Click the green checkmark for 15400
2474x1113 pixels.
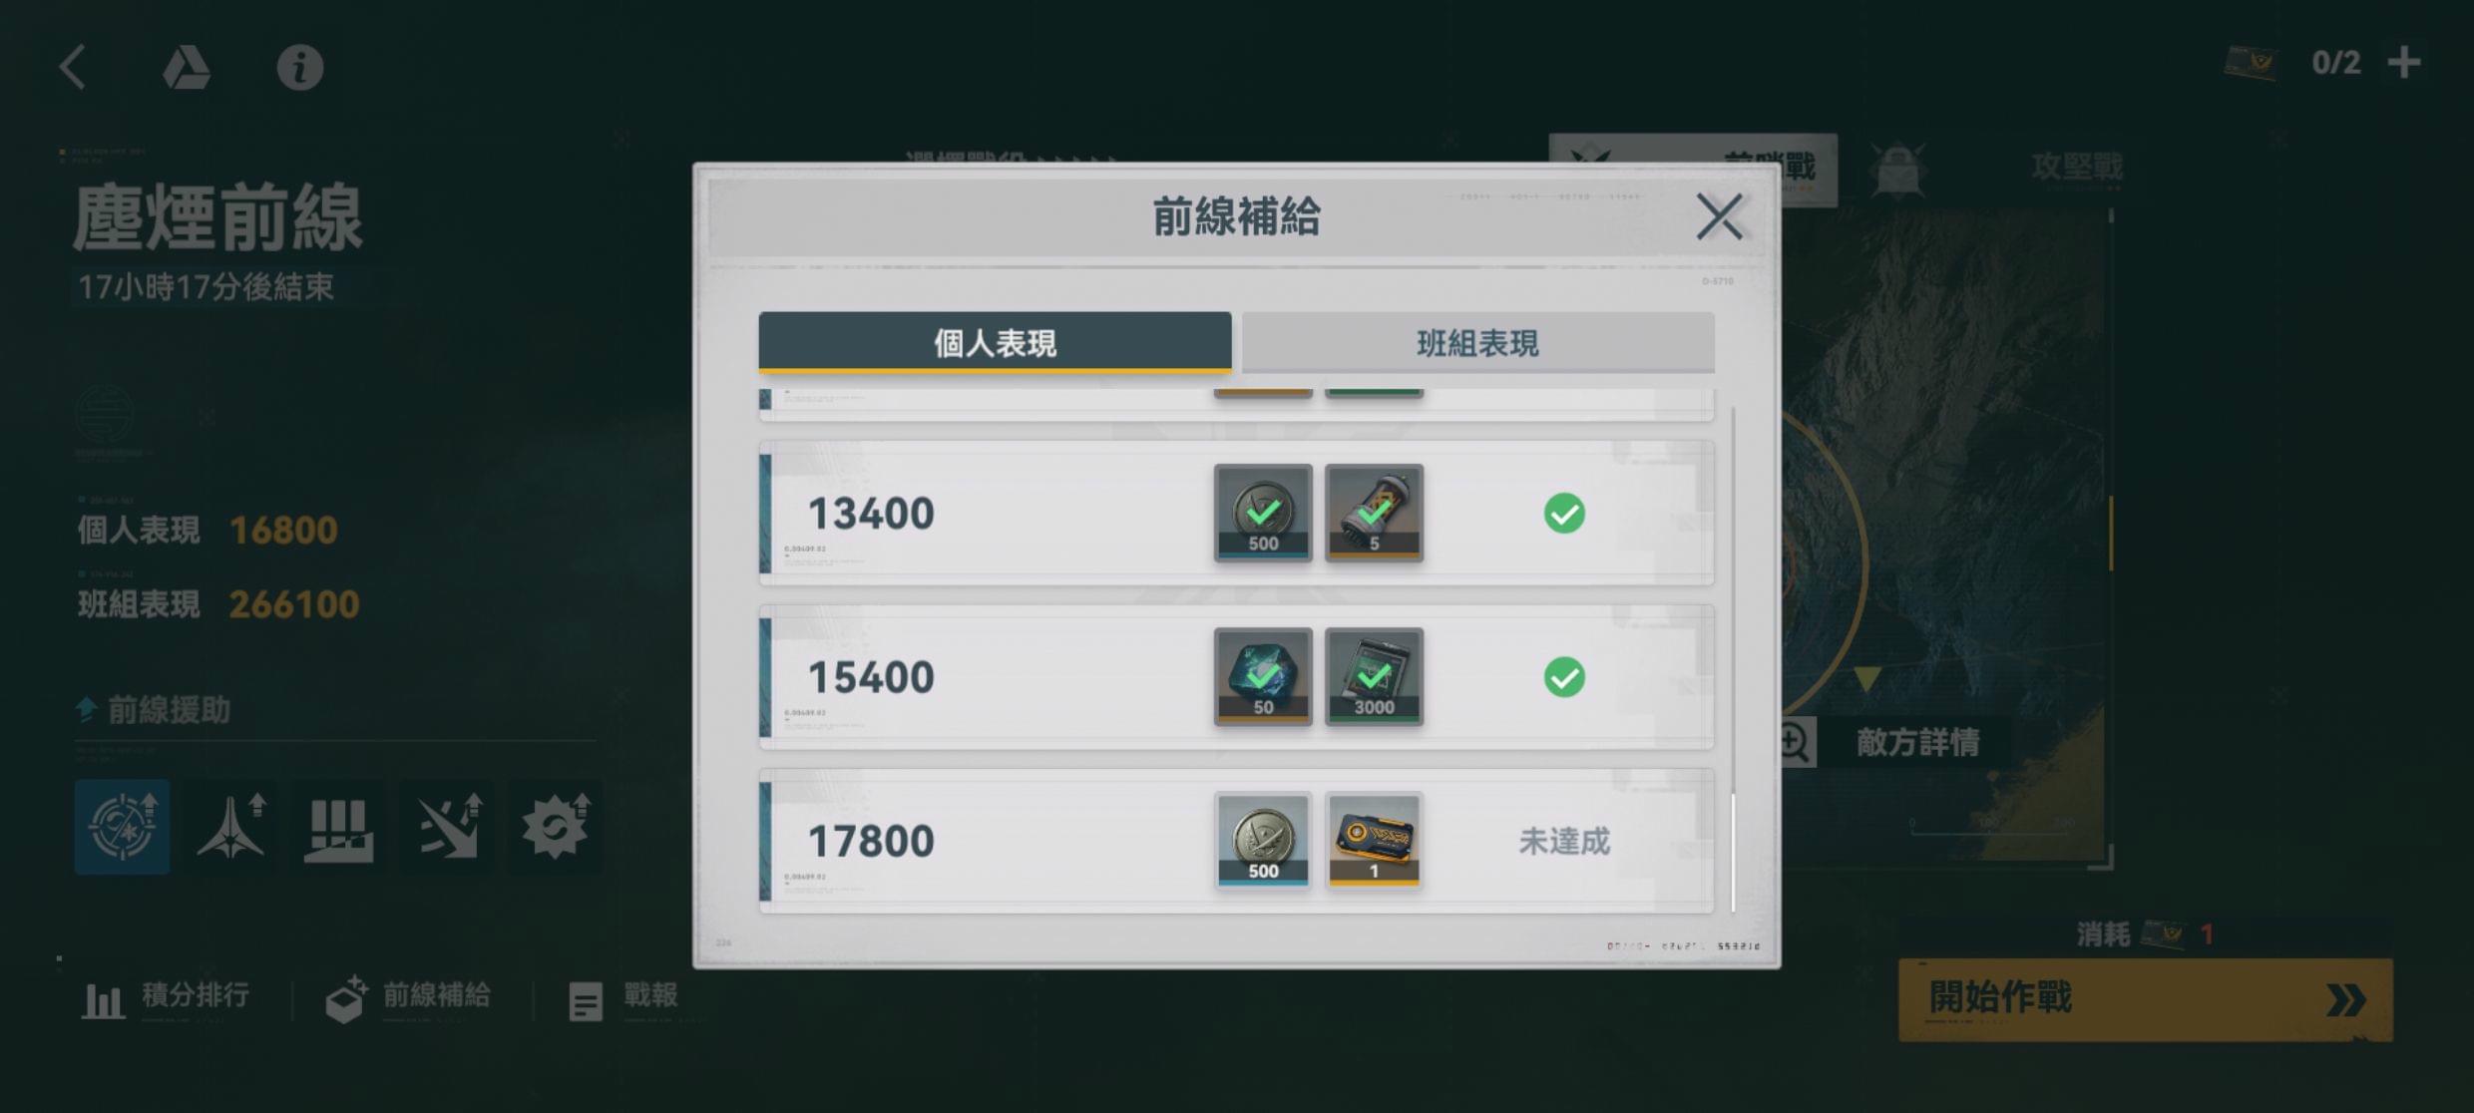(x=1564, y=677)
